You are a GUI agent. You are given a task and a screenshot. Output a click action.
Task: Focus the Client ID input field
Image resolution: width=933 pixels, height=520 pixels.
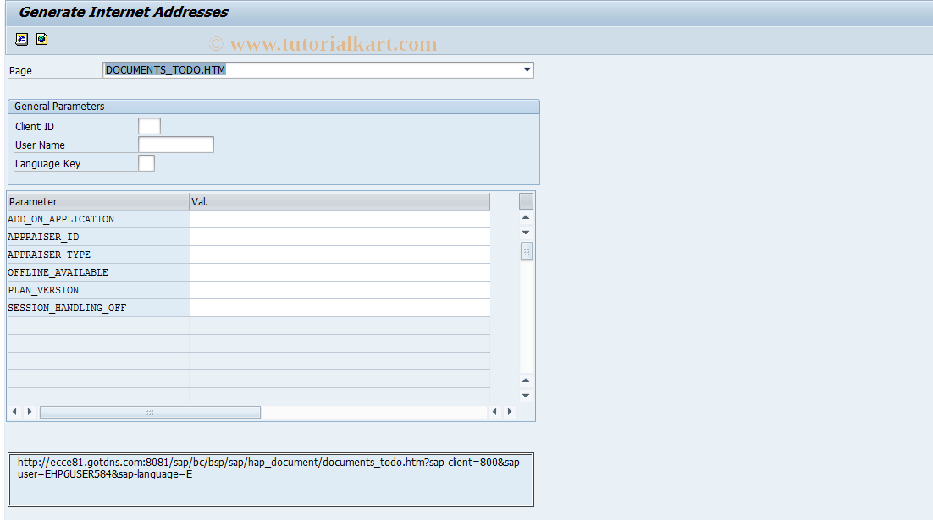[x=149, y=126]
